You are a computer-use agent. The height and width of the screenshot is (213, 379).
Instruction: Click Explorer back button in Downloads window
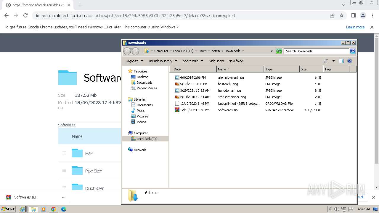coord(127,51)
